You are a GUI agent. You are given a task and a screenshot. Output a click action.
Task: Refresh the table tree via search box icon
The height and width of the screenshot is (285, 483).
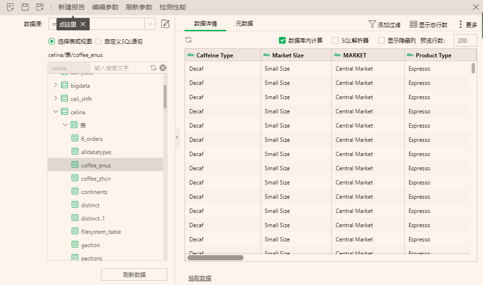[153, 68]
